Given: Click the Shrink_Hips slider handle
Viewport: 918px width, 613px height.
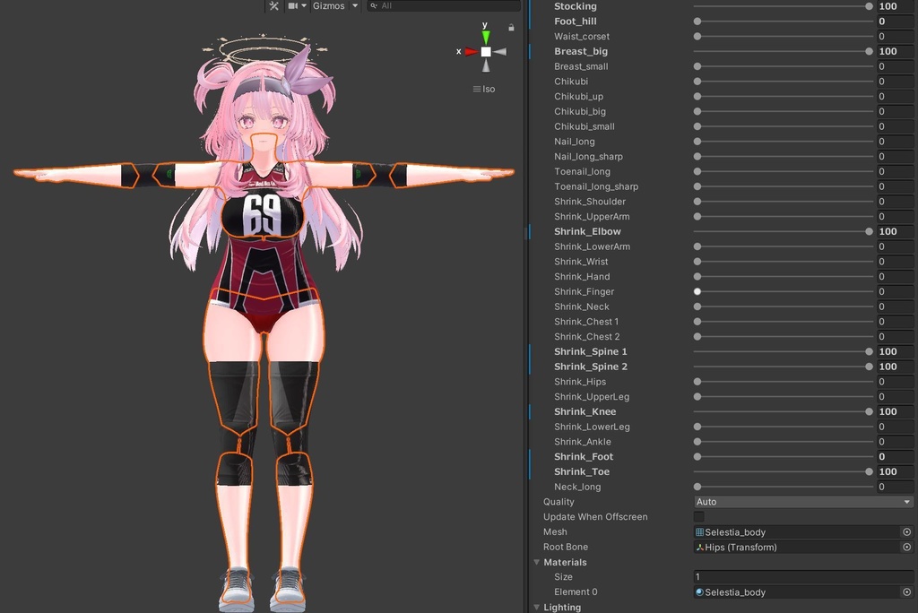Looking at the screenshot, I should [697, 382].
